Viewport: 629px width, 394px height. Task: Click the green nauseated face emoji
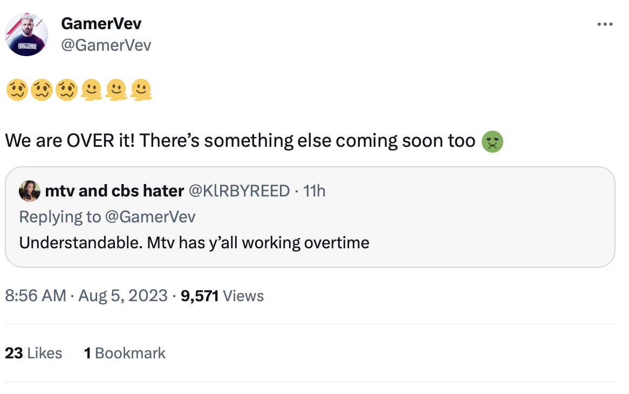[492, 141]
